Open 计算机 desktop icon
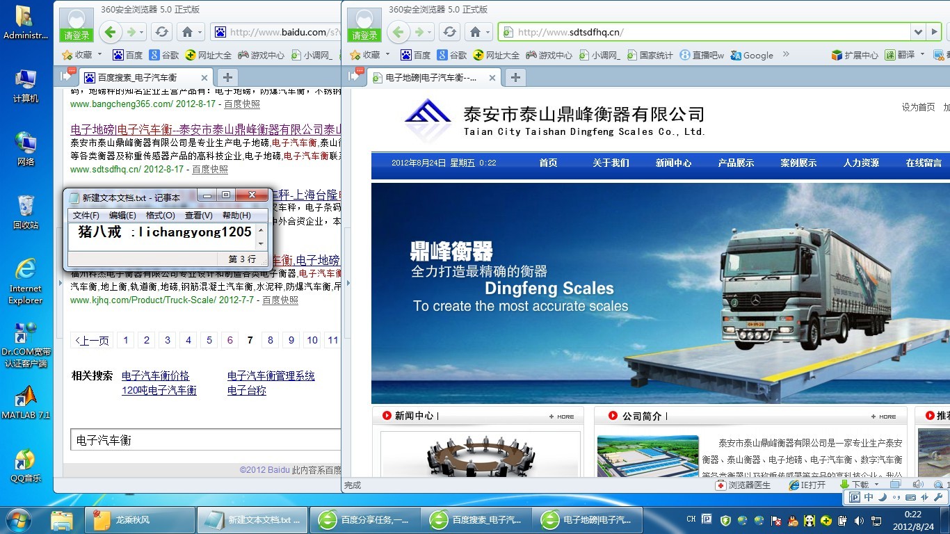This screenshot has height=534, width=950. (x=26, y=86)
